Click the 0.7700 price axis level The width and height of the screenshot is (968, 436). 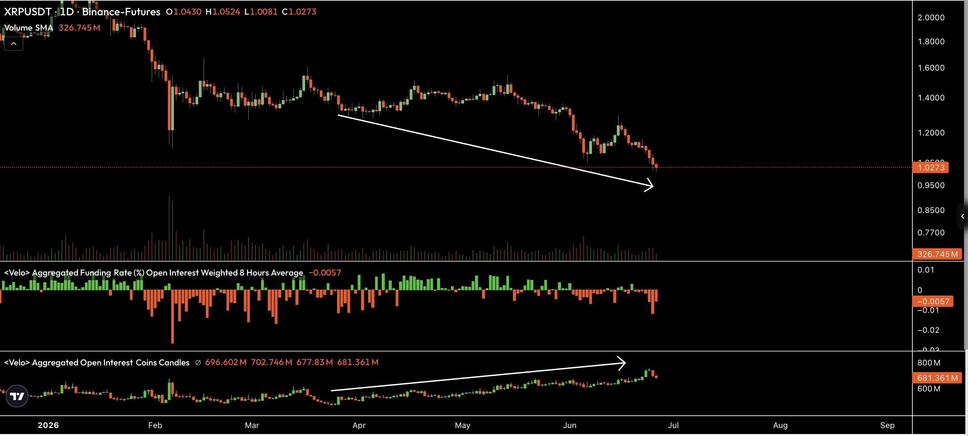click(x=931, y=233)
